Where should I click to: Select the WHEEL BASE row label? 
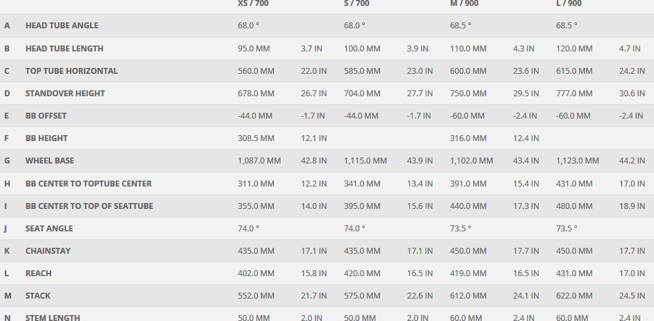click(49, 161)
